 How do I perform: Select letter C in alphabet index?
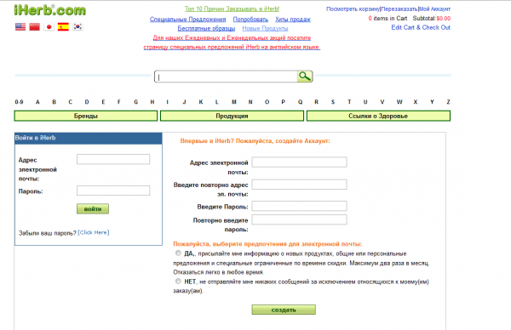click(70, 102)
